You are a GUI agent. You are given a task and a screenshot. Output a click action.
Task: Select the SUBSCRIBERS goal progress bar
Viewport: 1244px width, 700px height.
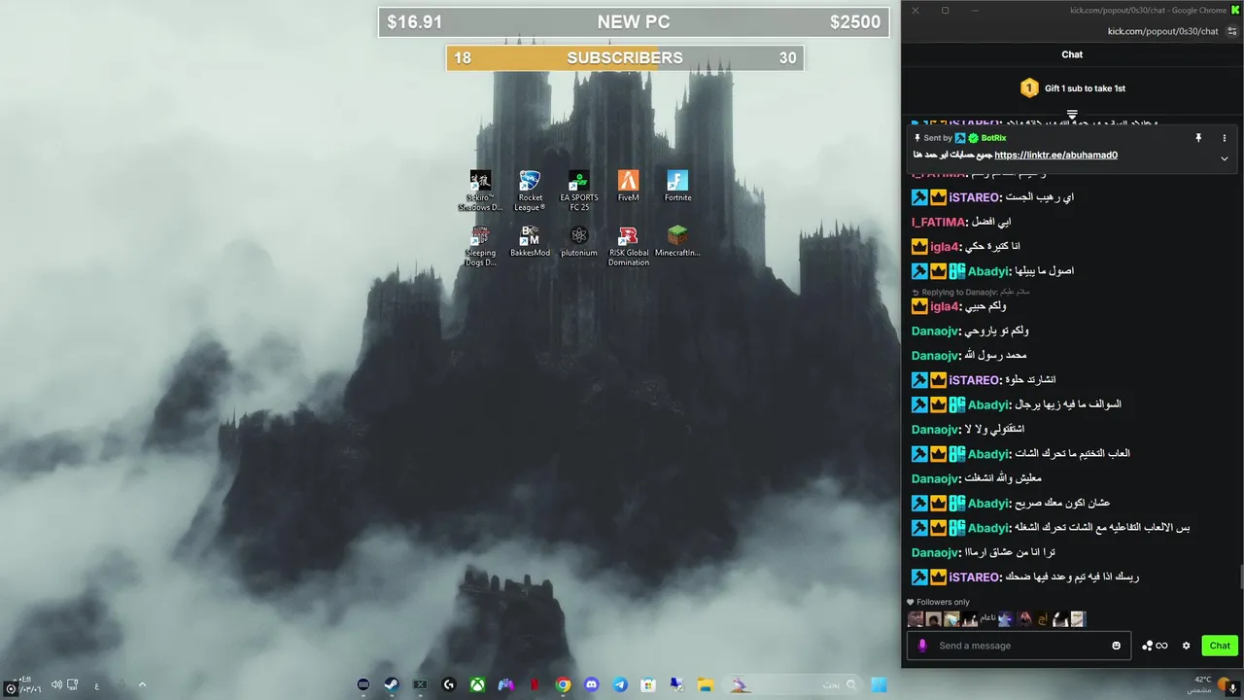(x=625, y=58)
